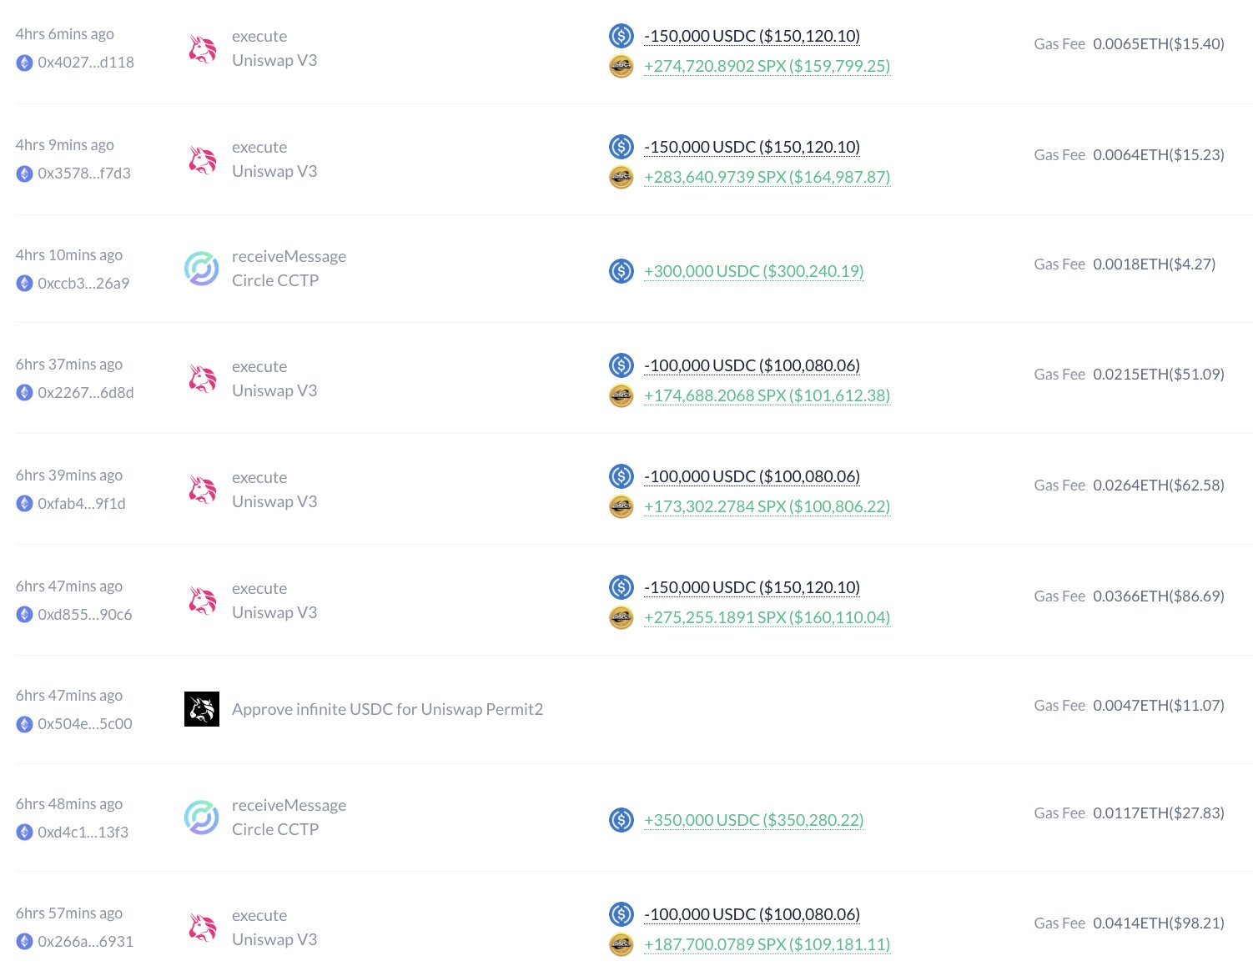
Task: Click -150,000 USDC amount in 6hrs 47mins row
Action: point(752,587)
